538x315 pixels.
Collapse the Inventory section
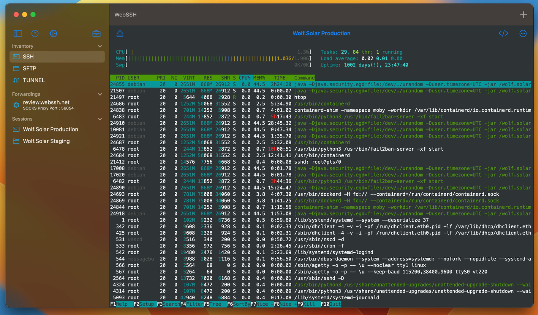(100, 47)
